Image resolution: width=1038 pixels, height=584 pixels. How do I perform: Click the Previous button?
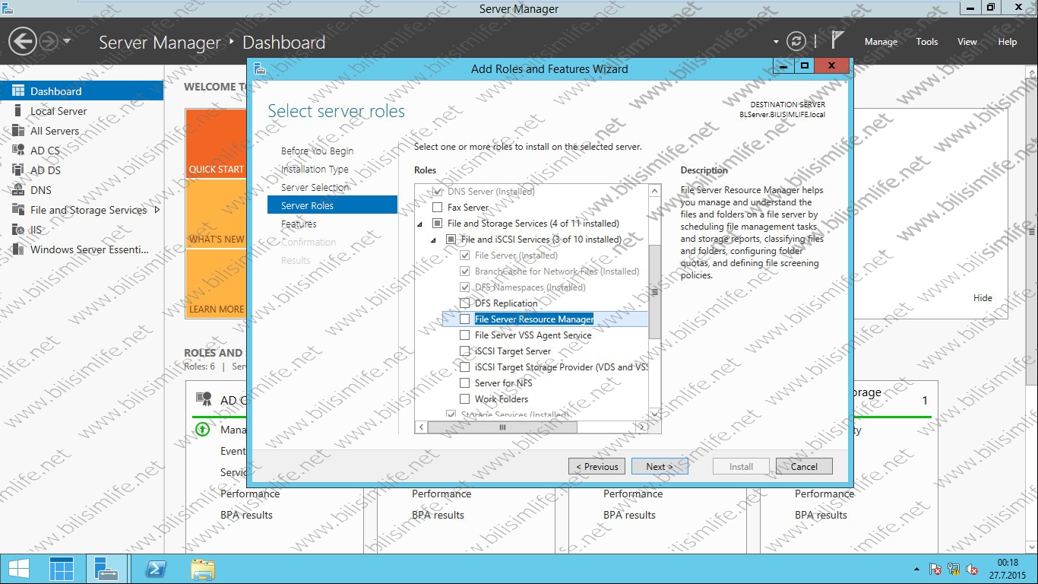point(597,467)
